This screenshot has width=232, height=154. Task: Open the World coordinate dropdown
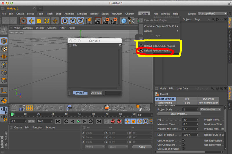(95, 147)
